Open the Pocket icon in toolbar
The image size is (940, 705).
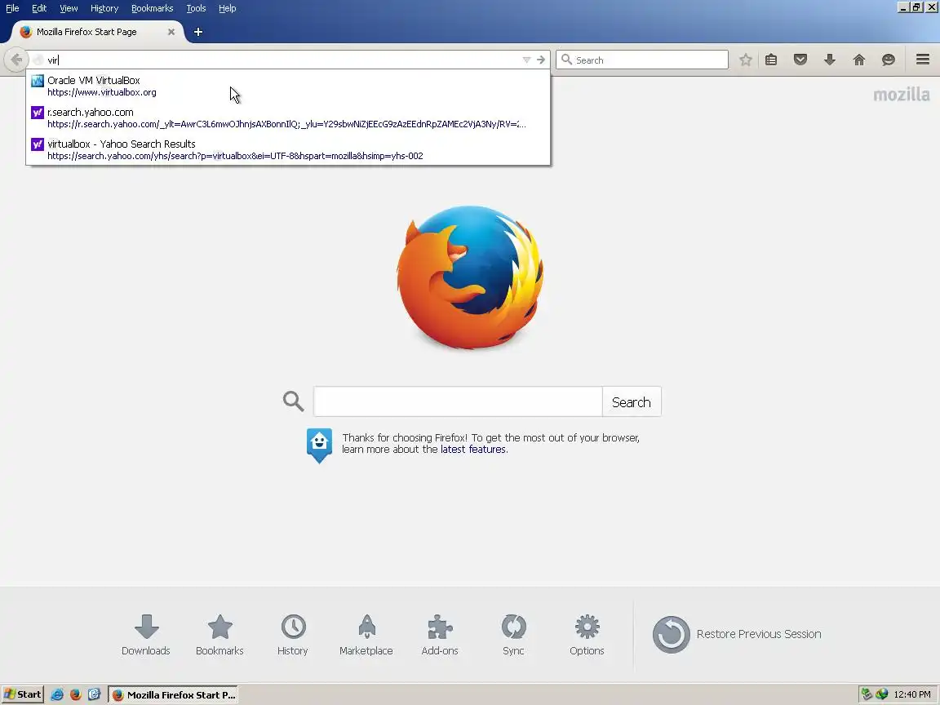click(x=800, y=60)
